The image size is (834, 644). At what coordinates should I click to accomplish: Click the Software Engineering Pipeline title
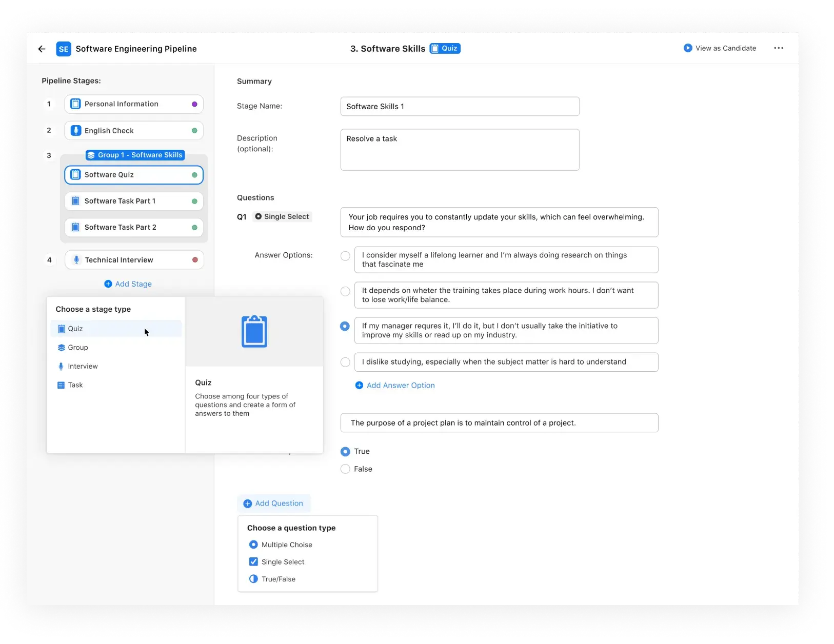coord(136,49)
